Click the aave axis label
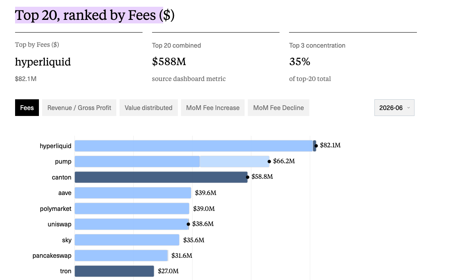 tap(65, 193)
